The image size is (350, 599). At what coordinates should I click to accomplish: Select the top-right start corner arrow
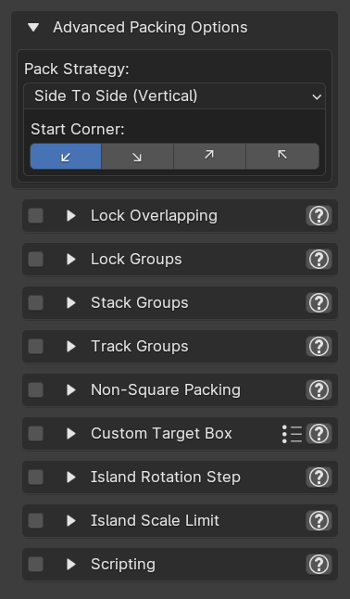[209, 157]
